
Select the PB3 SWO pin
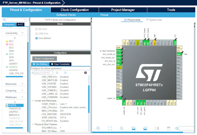(x=155, y=43)
